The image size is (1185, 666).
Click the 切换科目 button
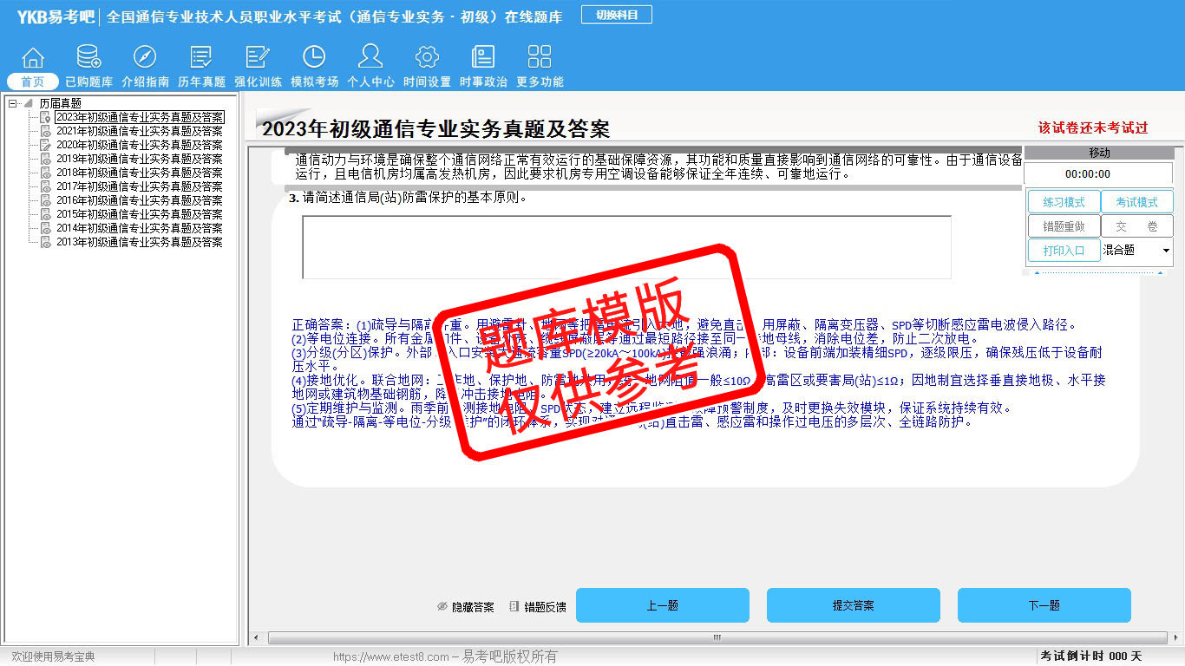(x=617, y=15)
